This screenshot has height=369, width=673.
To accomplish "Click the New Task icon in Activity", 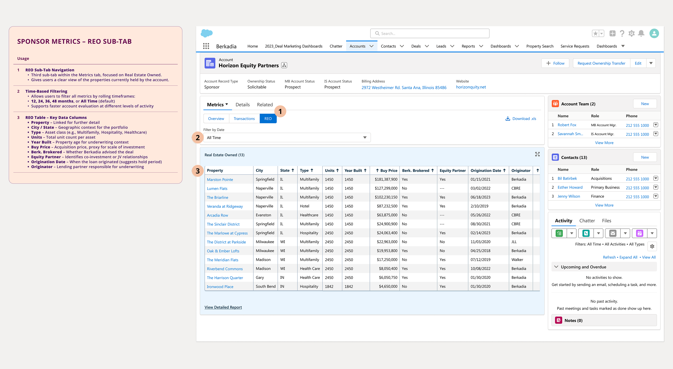I will pyautogui.click(x=559, y=233).
